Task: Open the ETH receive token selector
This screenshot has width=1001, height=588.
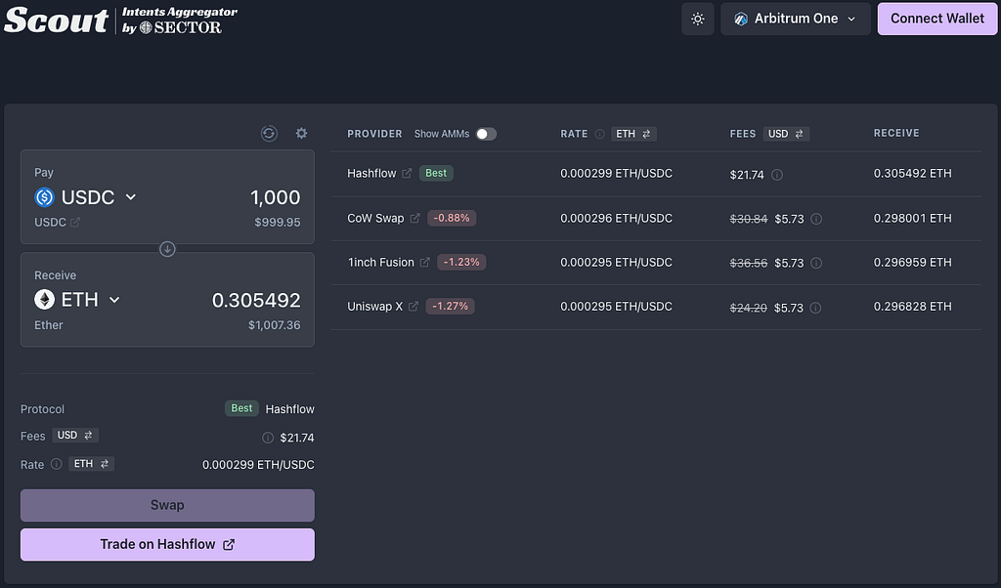Action: (x=78, y=300)
